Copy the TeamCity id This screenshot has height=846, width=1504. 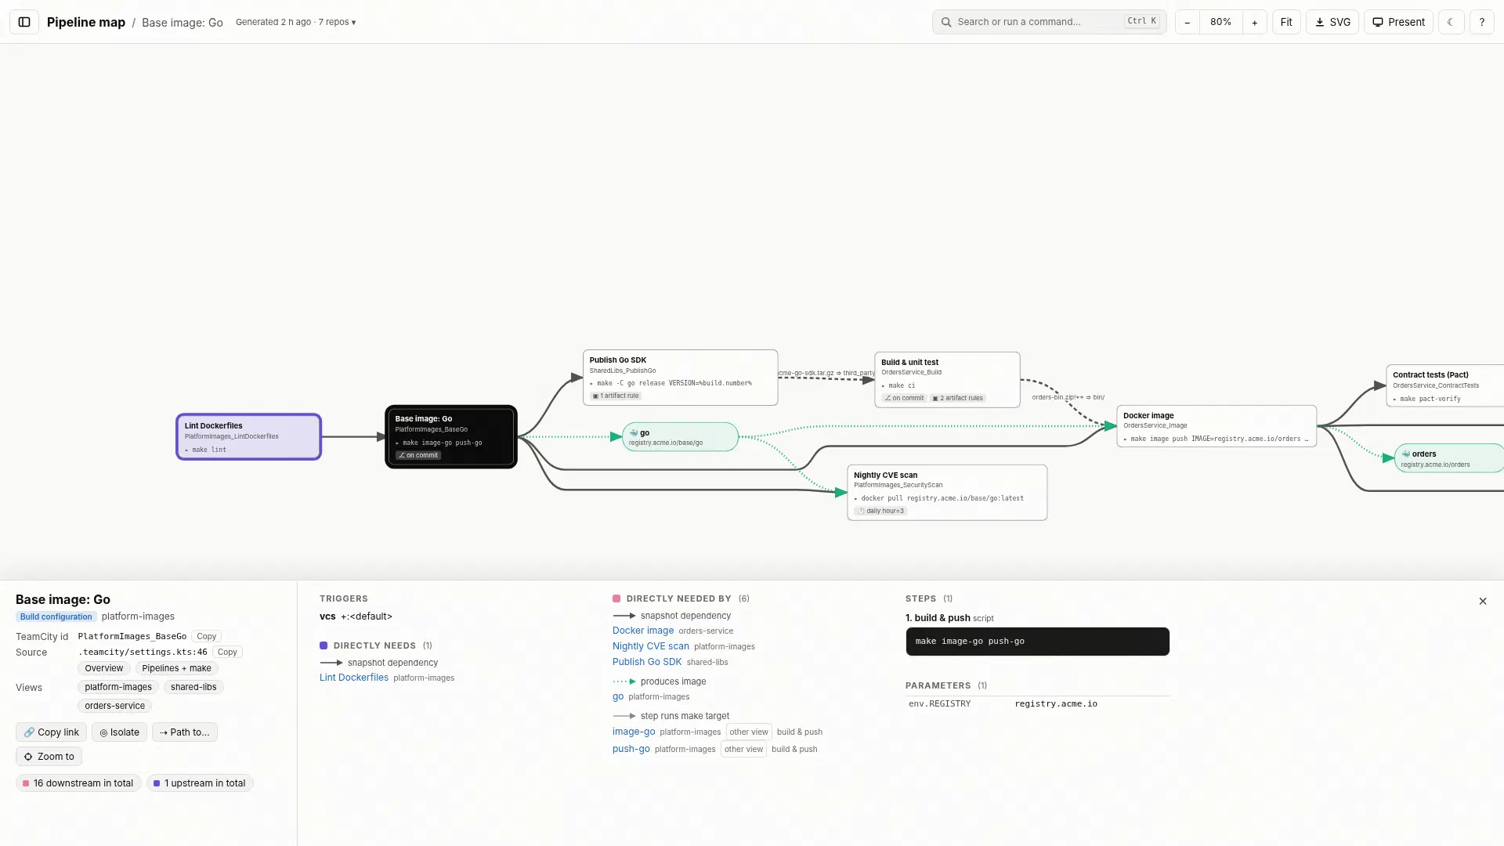pos(206,637)
